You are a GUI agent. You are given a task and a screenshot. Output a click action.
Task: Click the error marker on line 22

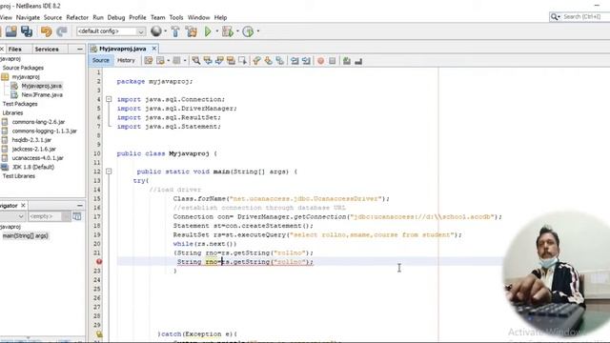pos(99,262)
